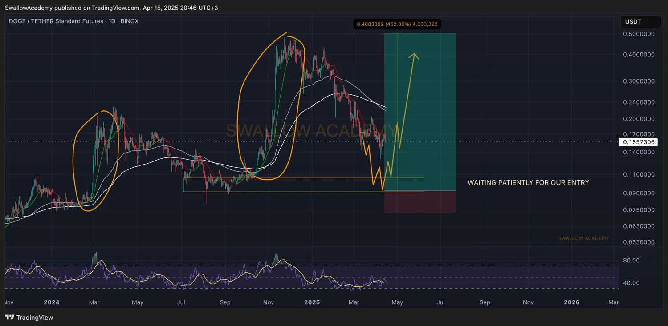Click the 0.2400000 price axis label
The image size is (668, 326).
point(638,102)
